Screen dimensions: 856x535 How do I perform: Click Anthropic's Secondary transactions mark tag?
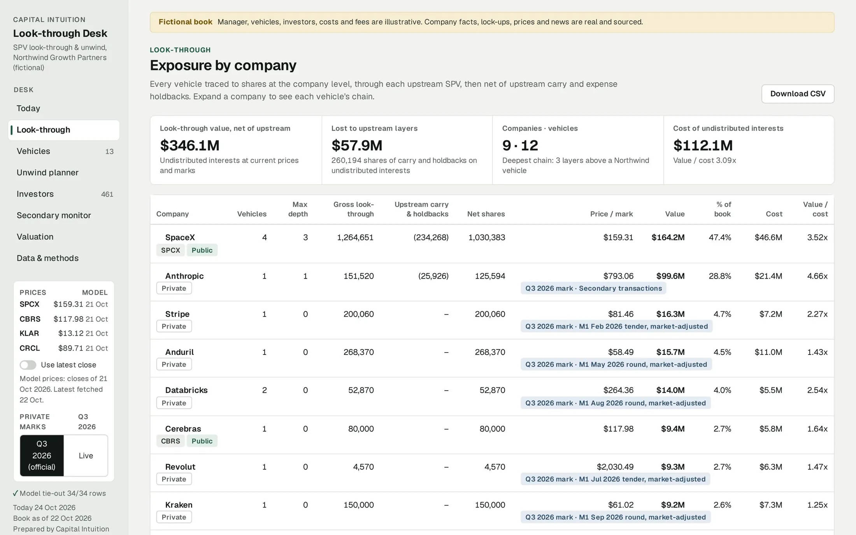pyautogui.click(x=593, y=288)
